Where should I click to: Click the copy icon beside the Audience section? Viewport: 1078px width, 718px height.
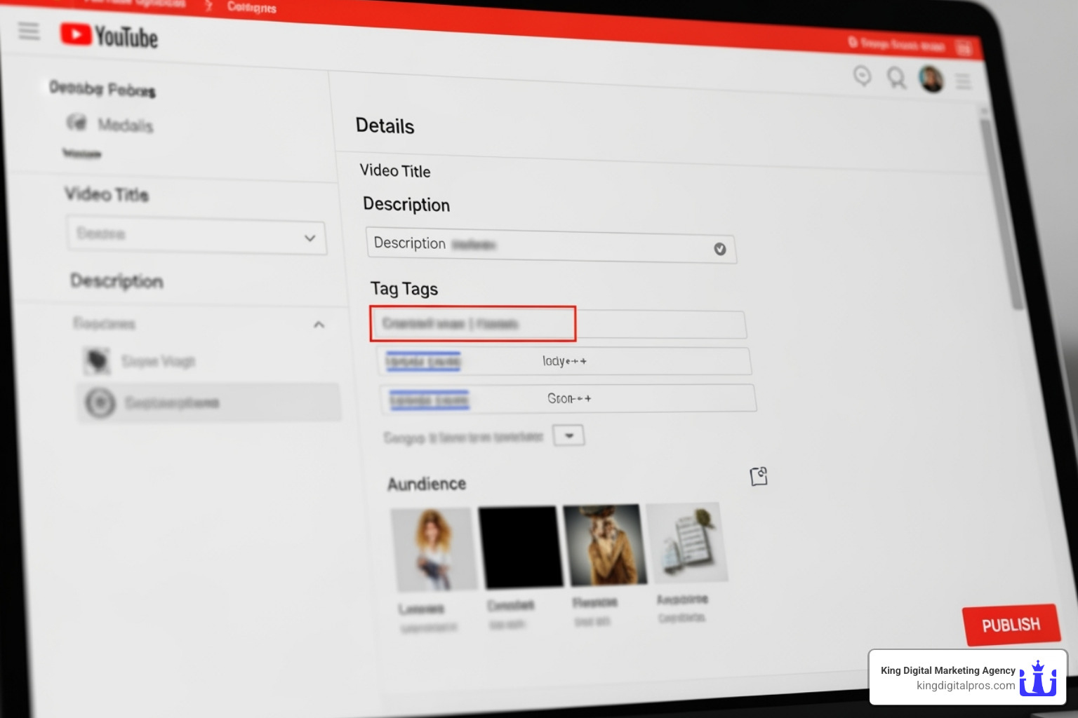pos(759,476)
